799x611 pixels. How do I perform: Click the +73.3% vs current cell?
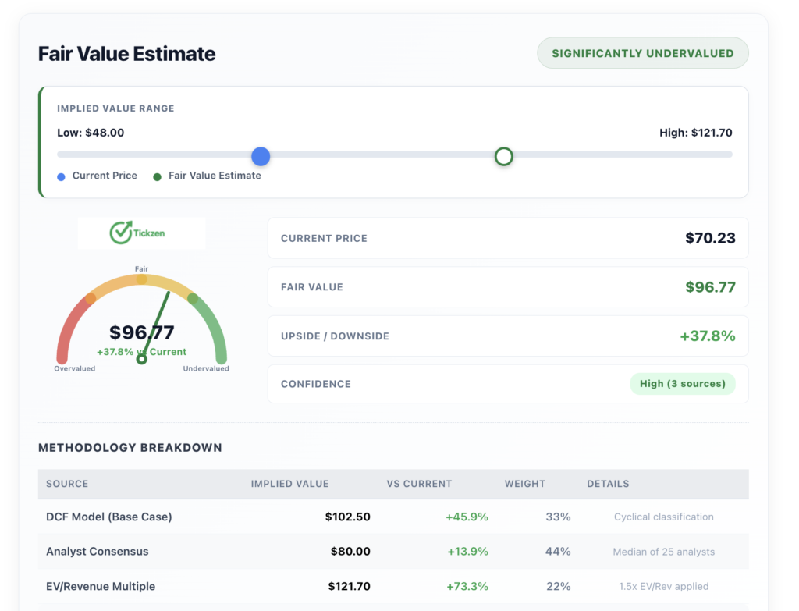(x=467, y=586)
